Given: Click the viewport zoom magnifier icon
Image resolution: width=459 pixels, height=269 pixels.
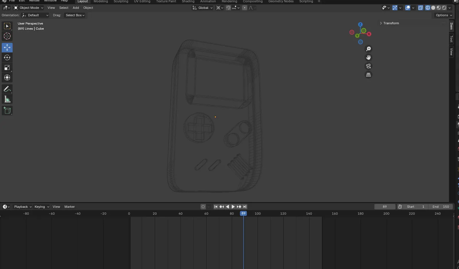Looking at the screenshot, I should [x=368, y=49].
